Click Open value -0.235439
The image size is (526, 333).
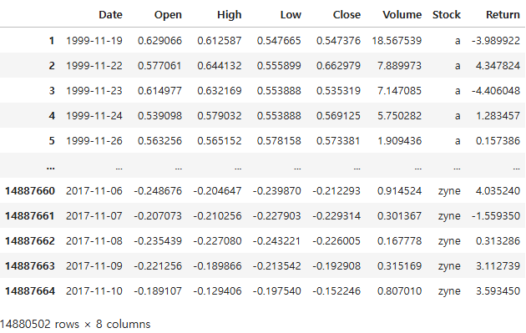coord(158,241)
